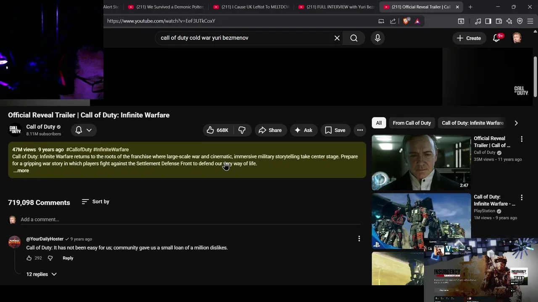Image resolution: width=538 pixels, height=302 pixels.
Task: Click the browser address bar URL
Action: click(x=161, y=21)
